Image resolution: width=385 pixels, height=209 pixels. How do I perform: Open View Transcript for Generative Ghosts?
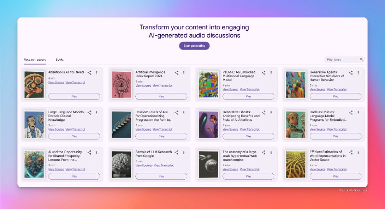(250, 130)
